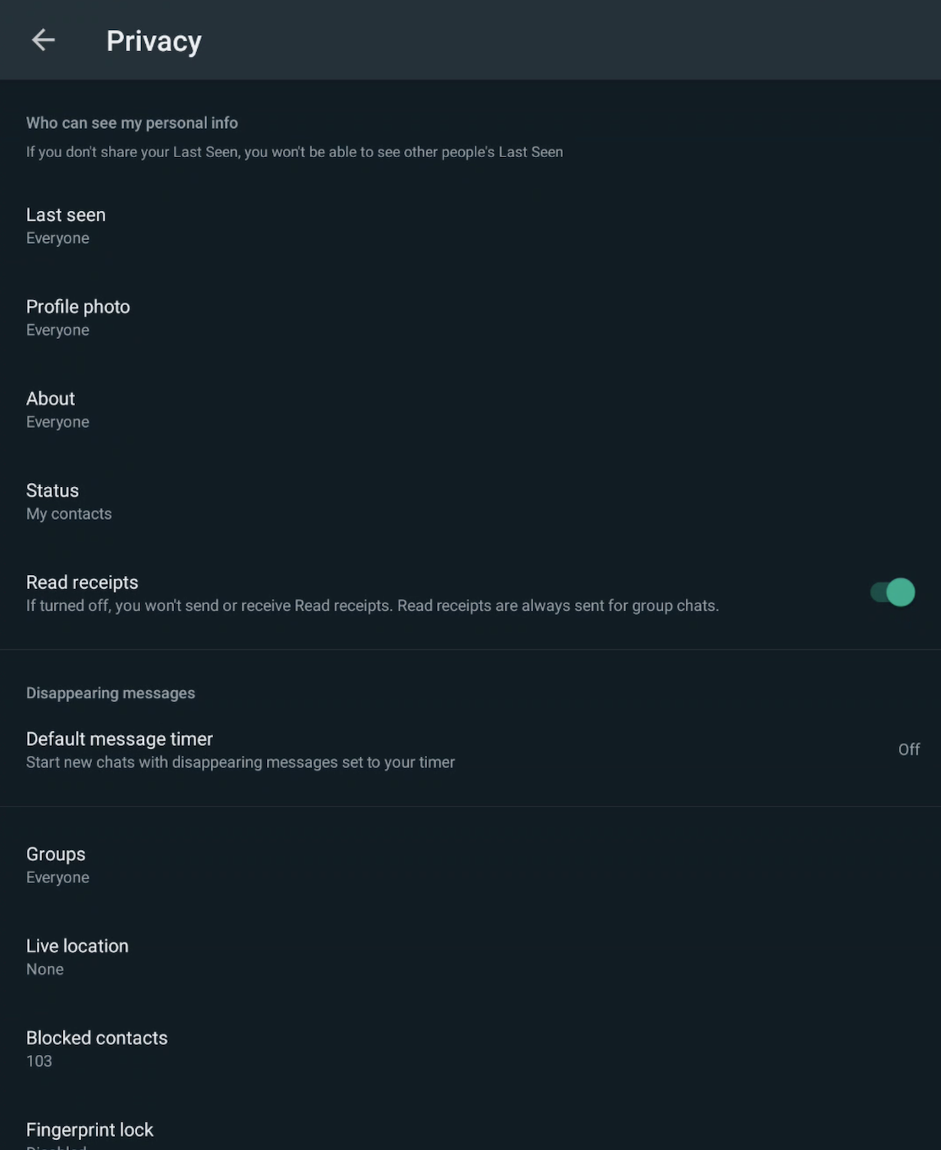This screenshot has width=941, height=1150.
Task: Click the Off indicator for message timer
Action: click(x=909, y=749)
